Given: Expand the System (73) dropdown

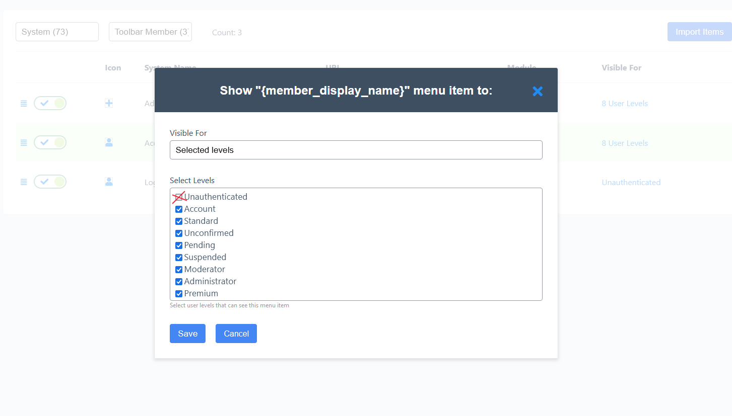Looking at the screenshot, I should (57, 32).
